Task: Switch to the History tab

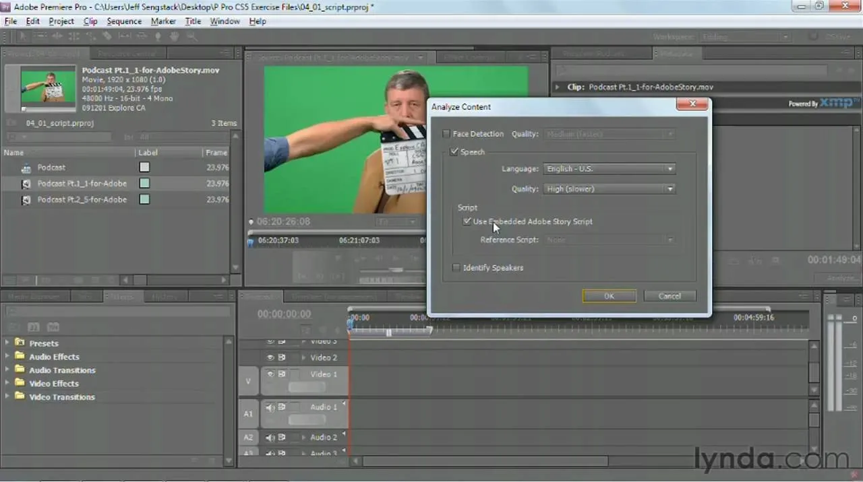Action: tap(164, 296)
